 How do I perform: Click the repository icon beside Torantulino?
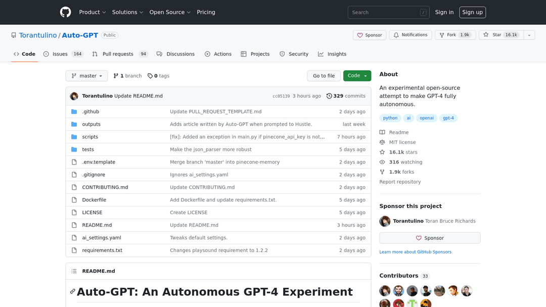14,35
